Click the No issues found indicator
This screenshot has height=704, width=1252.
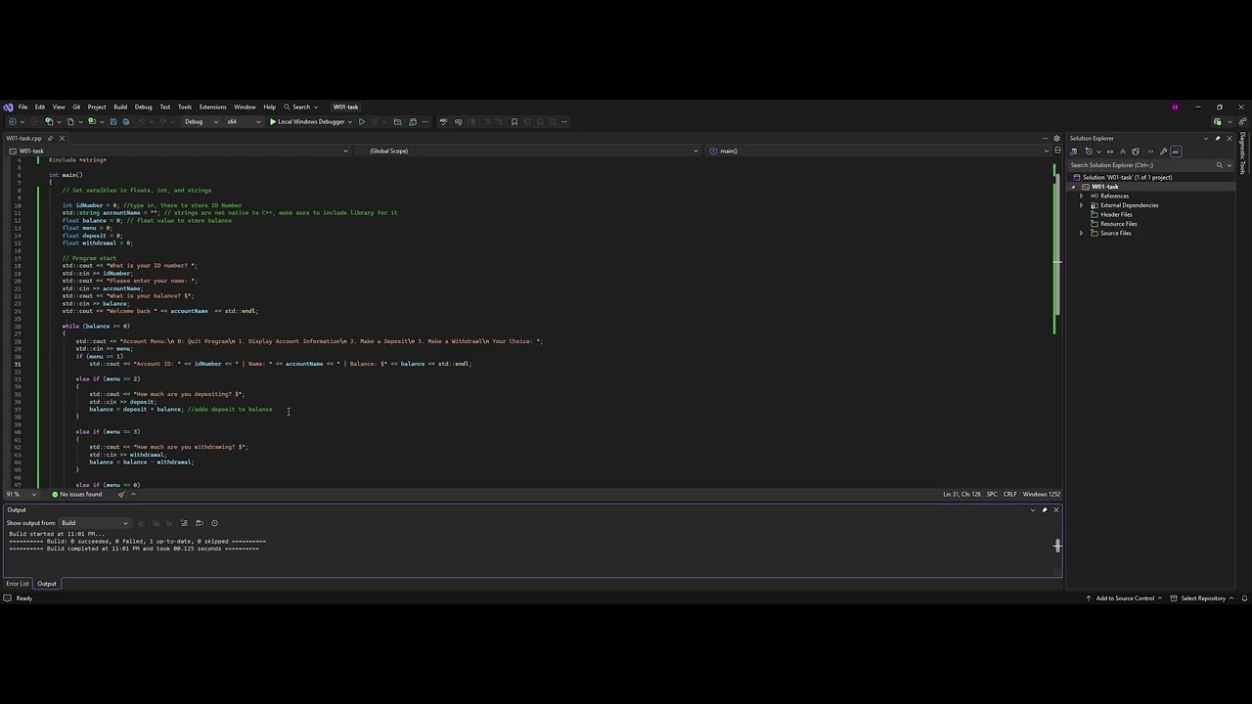77,494
